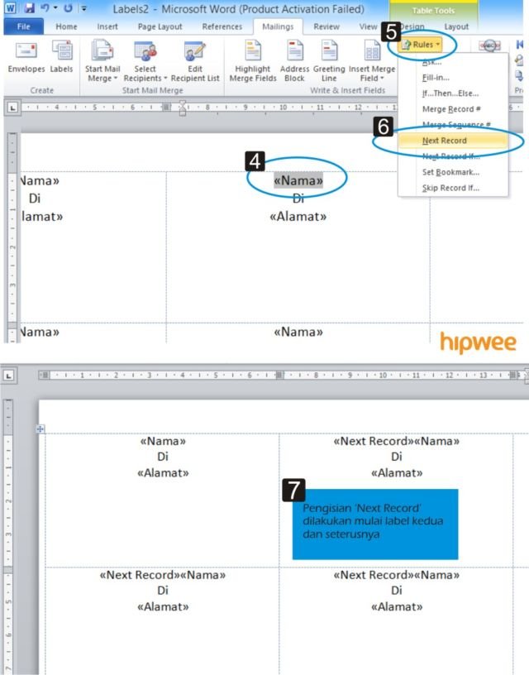Select Merge Record # from Rules menu
The height and width of the screenshot is (675, 529).
(x=451, y=109)
